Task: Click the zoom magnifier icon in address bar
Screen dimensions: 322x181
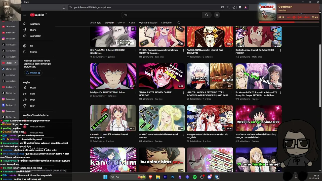Action: [228, 7]
